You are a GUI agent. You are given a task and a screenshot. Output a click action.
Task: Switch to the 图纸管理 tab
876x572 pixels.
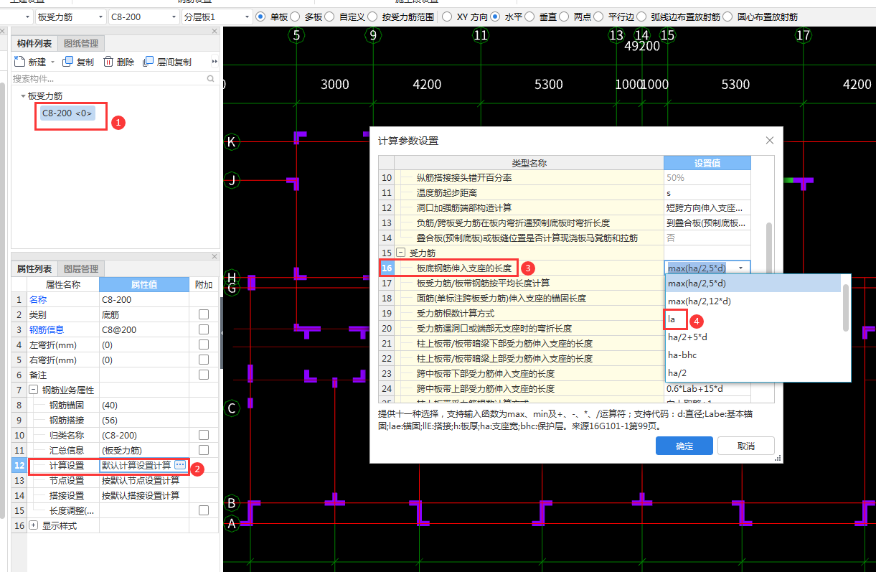[80, 44]
